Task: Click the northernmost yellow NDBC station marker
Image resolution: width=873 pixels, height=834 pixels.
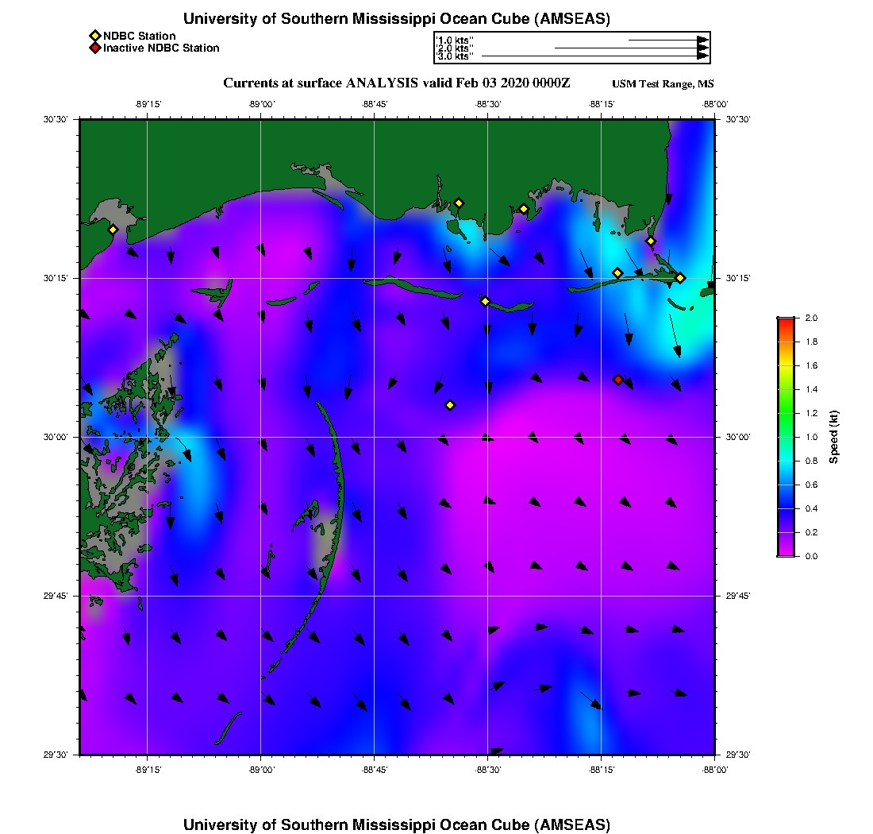Action: point(458,203)
